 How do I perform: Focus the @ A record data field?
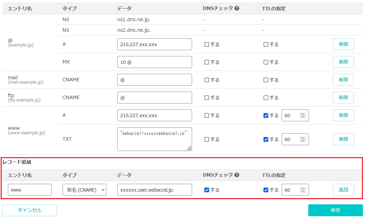pyautogui.click(x=154, y=44)
